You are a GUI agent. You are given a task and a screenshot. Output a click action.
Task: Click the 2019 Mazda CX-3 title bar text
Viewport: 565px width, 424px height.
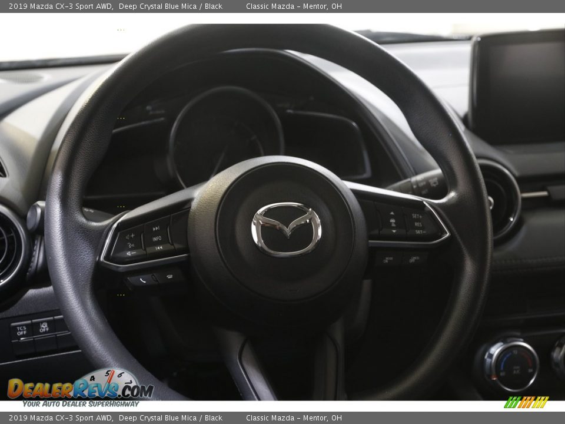59,6
